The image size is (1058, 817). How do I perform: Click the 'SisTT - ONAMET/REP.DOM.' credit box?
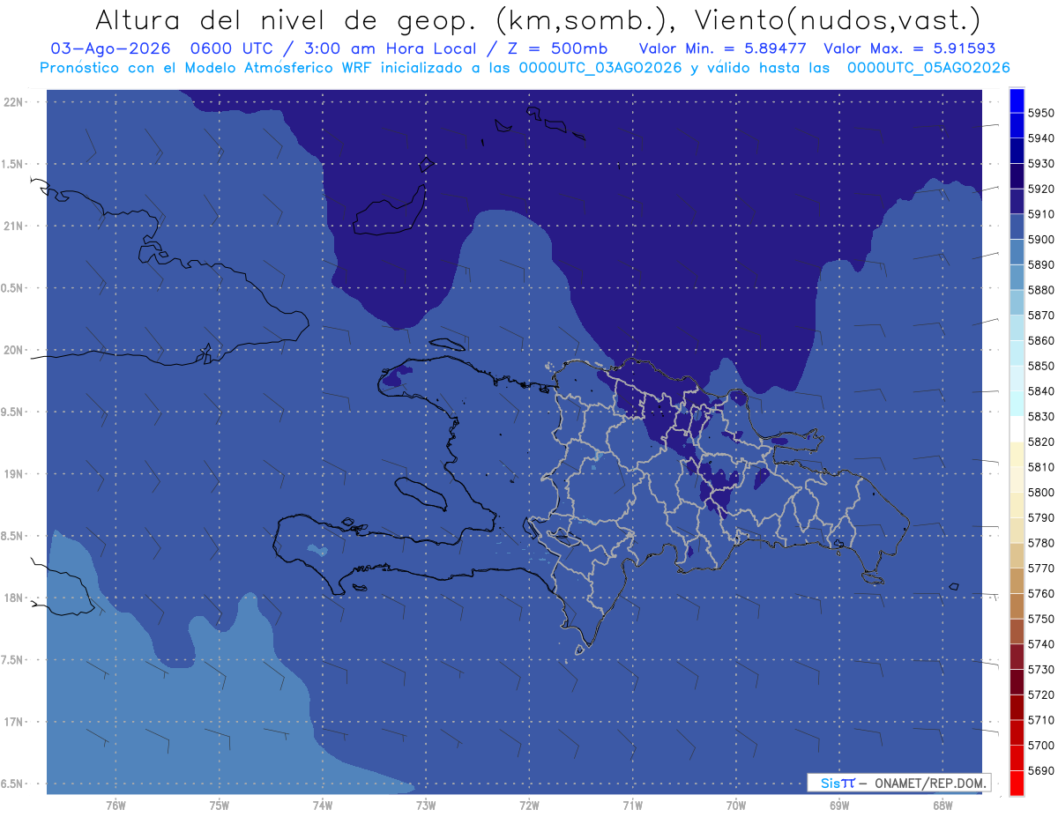point(899,783)
